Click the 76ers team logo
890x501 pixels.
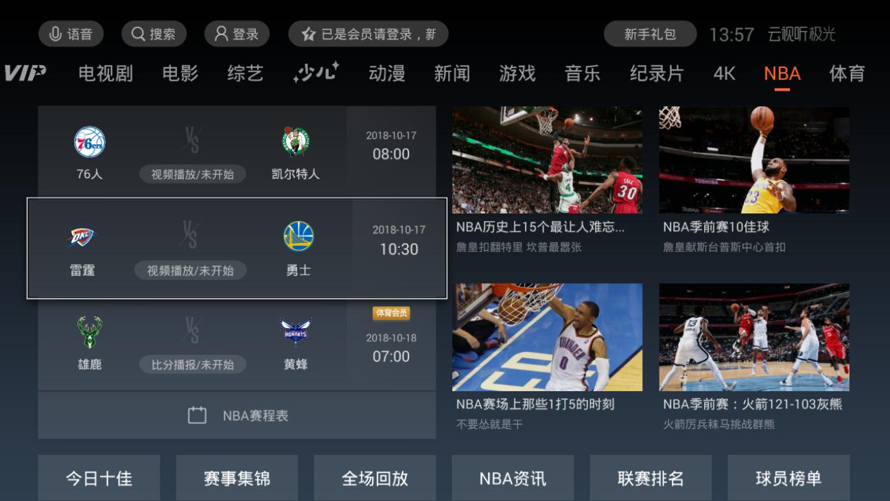coord(90,142)
